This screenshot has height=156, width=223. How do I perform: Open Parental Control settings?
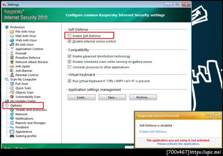27,75
